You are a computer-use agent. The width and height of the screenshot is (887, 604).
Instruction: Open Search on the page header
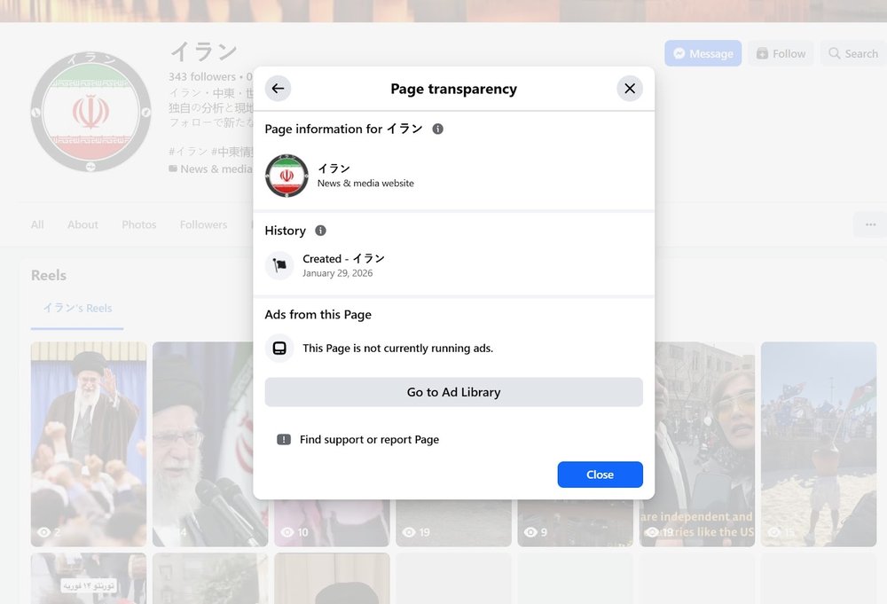click(852, 53)
